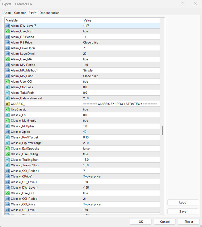
Task: Click the double-type icon beside Alarm_TakeProfit
Action: (7, 93)
